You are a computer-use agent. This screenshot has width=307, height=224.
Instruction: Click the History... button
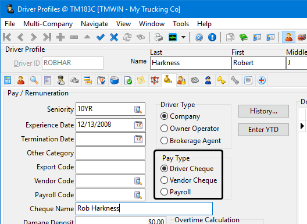click(x=263, y=111)
